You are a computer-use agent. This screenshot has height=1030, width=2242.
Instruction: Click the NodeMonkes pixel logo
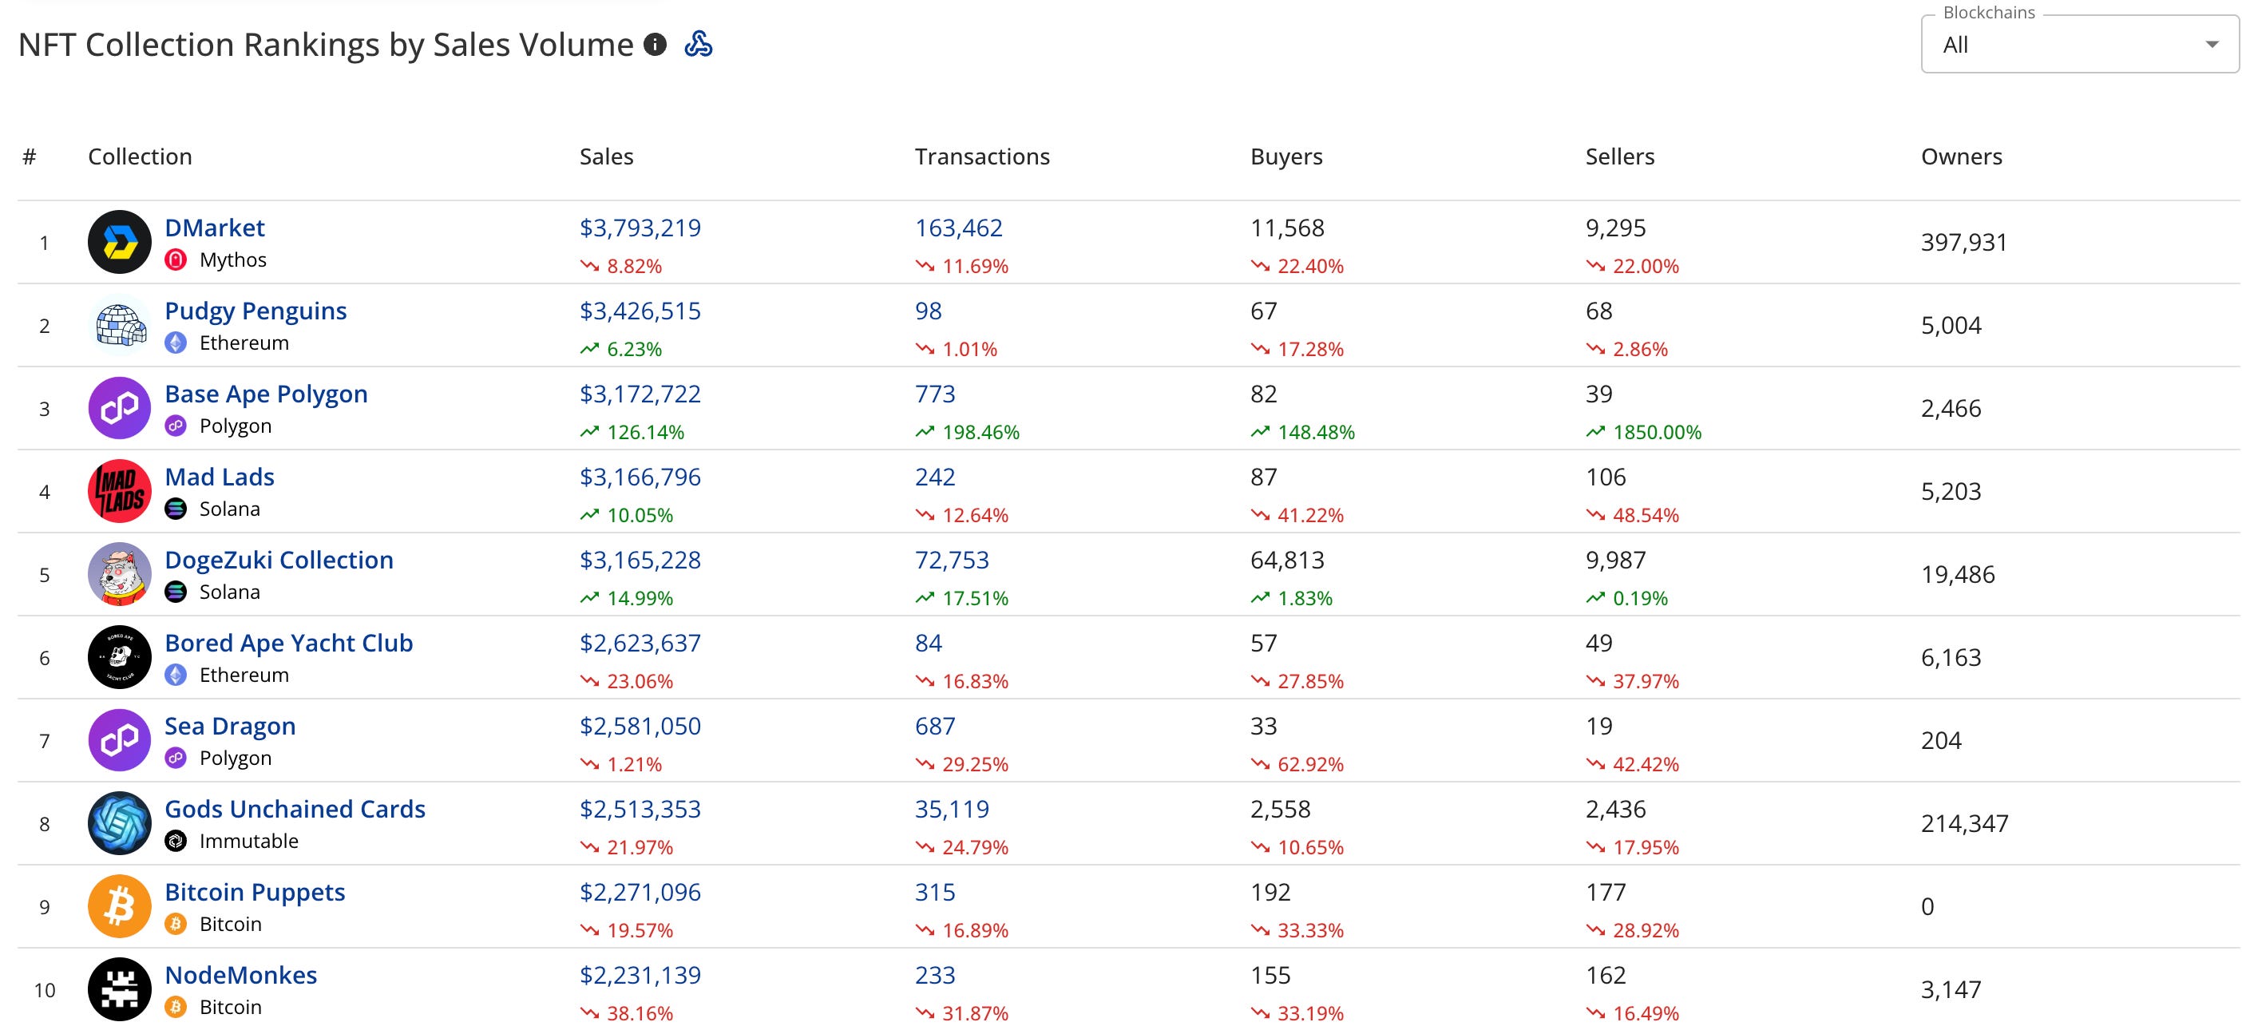tap(120, 990)
